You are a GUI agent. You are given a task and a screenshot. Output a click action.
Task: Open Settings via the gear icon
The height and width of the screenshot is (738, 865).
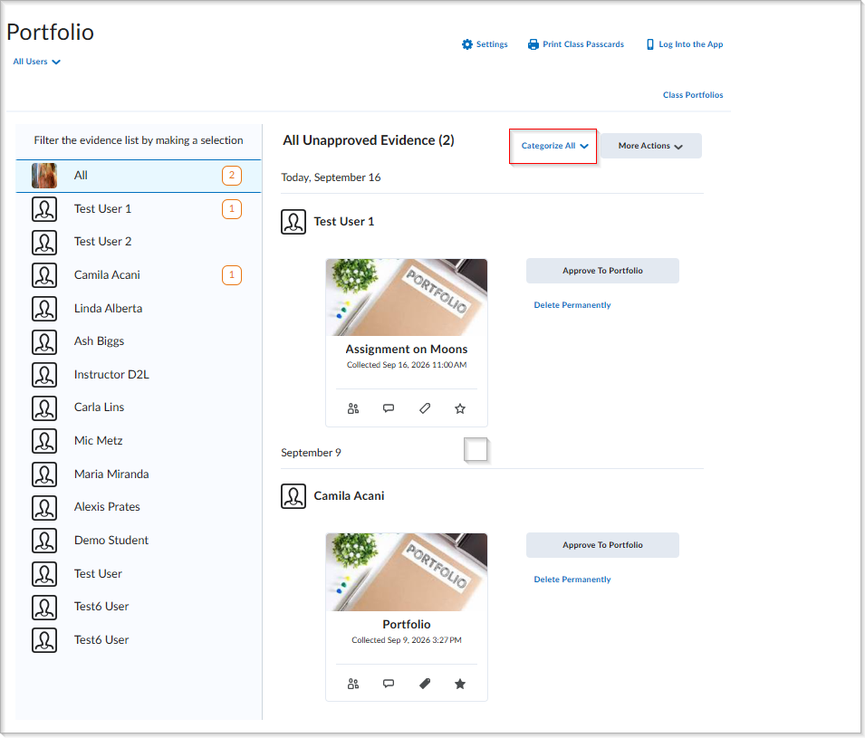[467, 44]
